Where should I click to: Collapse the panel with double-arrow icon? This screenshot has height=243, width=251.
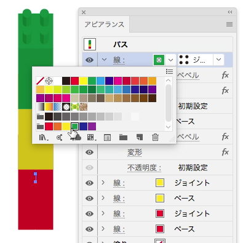[x=230, y=12]
